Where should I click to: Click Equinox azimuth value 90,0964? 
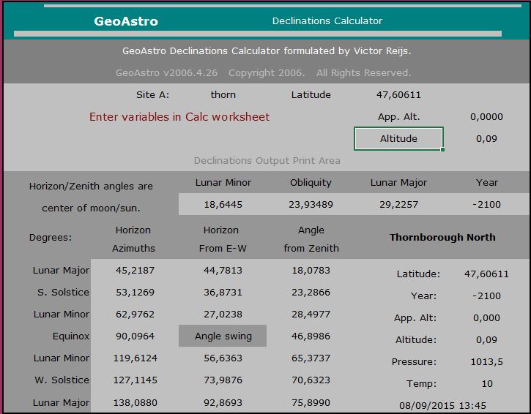[x=135, y=336]
